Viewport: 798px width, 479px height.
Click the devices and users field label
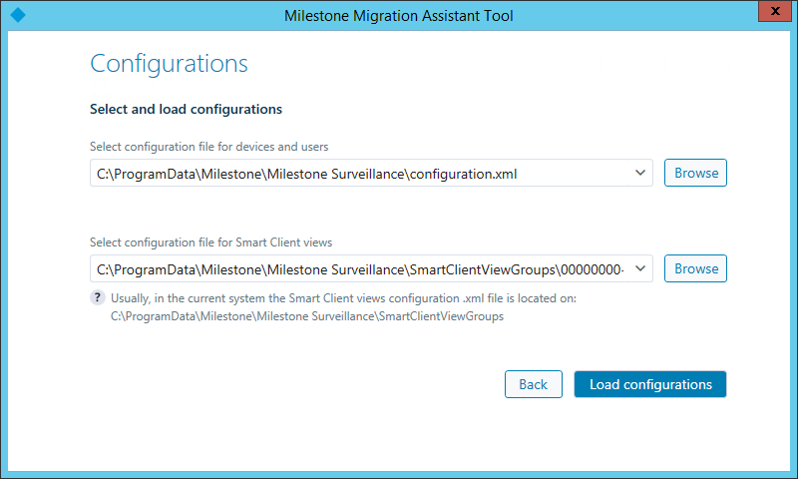tap(208, 147)
